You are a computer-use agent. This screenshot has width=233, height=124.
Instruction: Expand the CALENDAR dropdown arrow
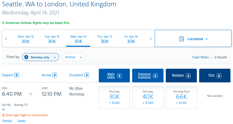pos(206,39)
